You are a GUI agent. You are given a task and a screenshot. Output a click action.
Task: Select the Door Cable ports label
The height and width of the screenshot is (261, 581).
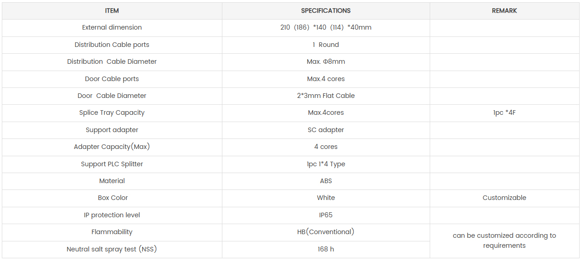112,79
